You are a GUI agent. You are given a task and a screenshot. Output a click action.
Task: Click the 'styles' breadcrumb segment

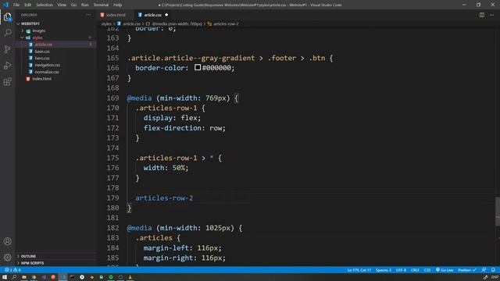click(106, 24)
